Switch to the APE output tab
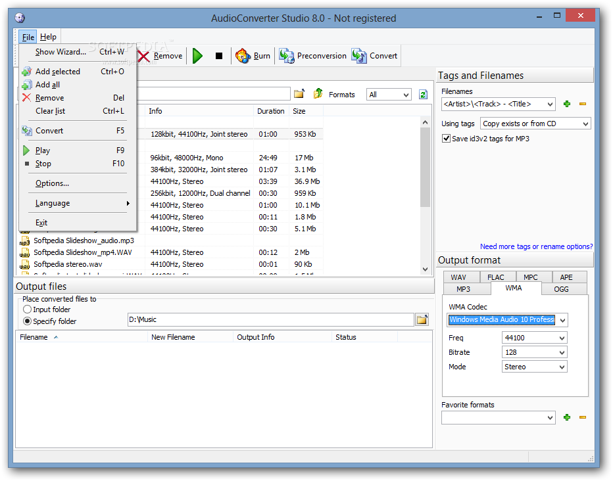613x481 pixels. coord(569,277)
